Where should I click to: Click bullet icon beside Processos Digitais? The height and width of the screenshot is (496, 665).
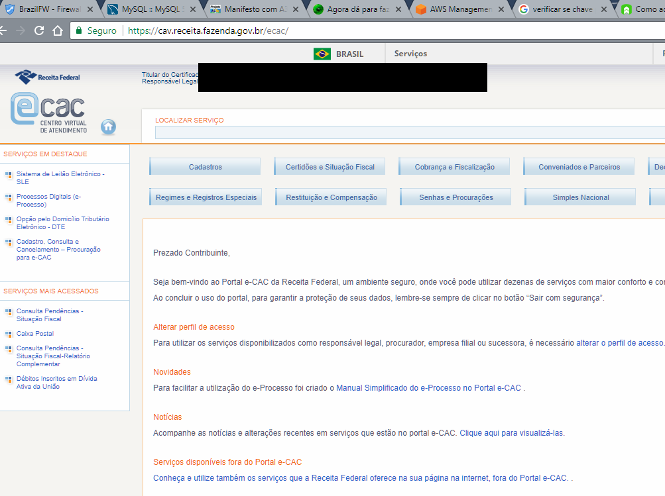tap(8, 197)
